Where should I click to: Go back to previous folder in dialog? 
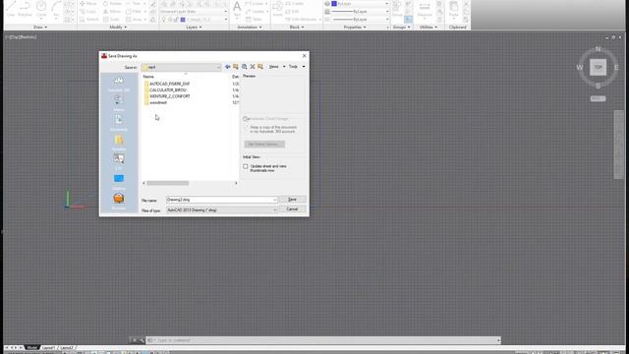point(227,67)
